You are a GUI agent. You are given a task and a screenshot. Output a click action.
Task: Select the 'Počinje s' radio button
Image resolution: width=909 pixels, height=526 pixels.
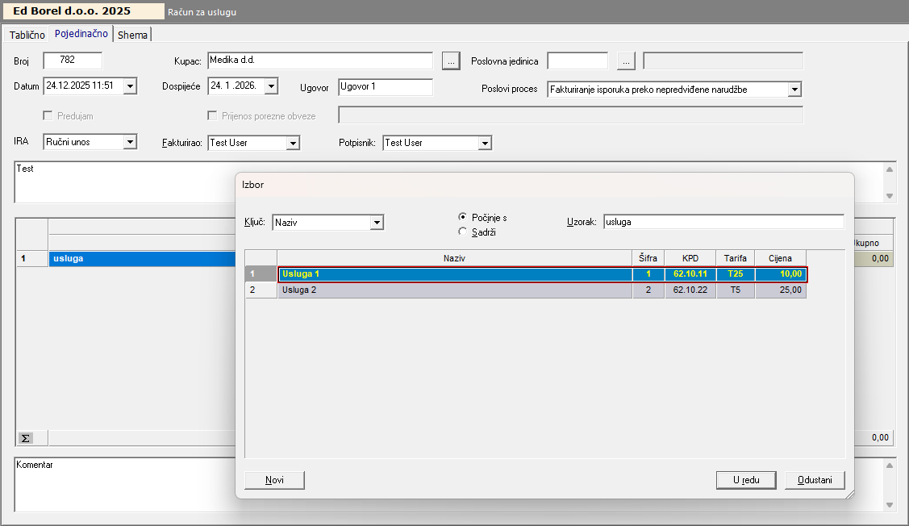[463, 217]
